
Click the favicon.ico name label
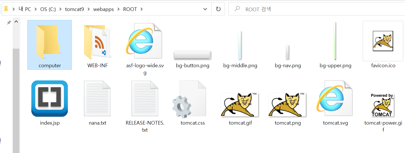(x=383, y=66)
